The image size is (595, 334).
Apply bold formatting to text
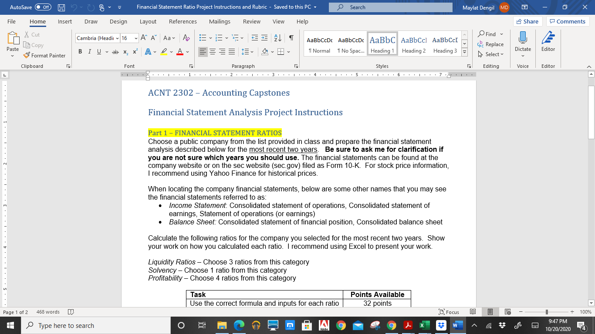(80, 51)
